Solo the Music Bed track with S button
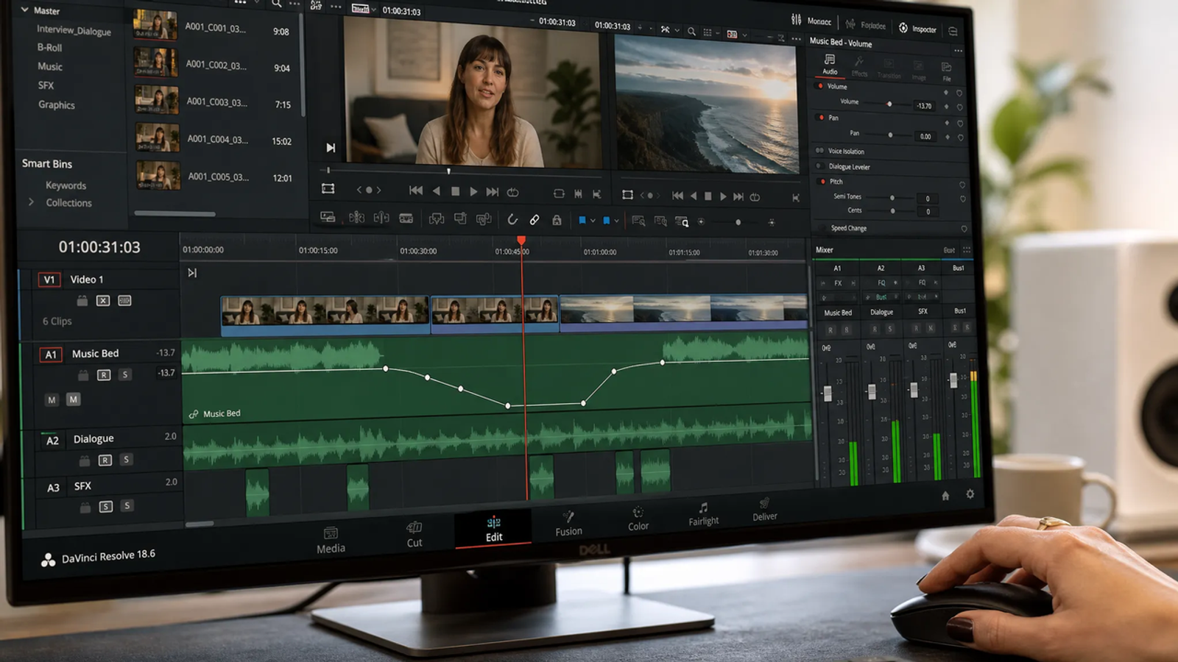 [125, 374]
